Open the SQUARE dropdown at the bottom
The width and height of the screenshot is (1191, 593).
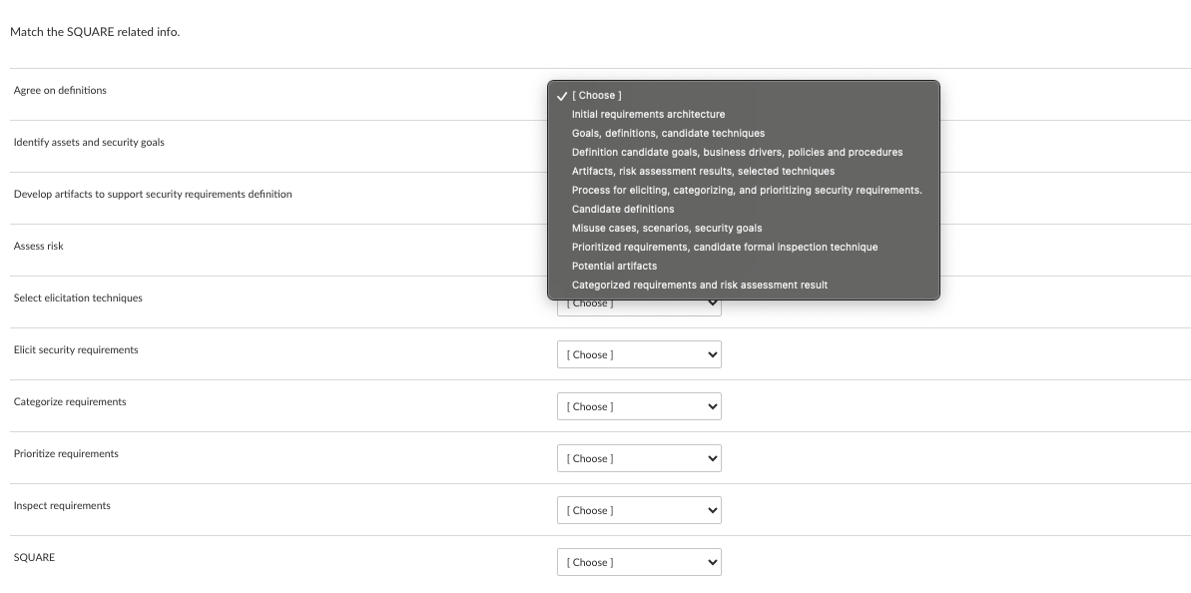pos(639,562)
